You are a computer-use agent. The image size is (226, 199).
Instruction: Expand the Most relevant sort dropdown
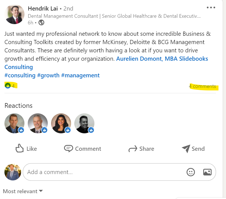pyautogui.click(x=23, y=191)
